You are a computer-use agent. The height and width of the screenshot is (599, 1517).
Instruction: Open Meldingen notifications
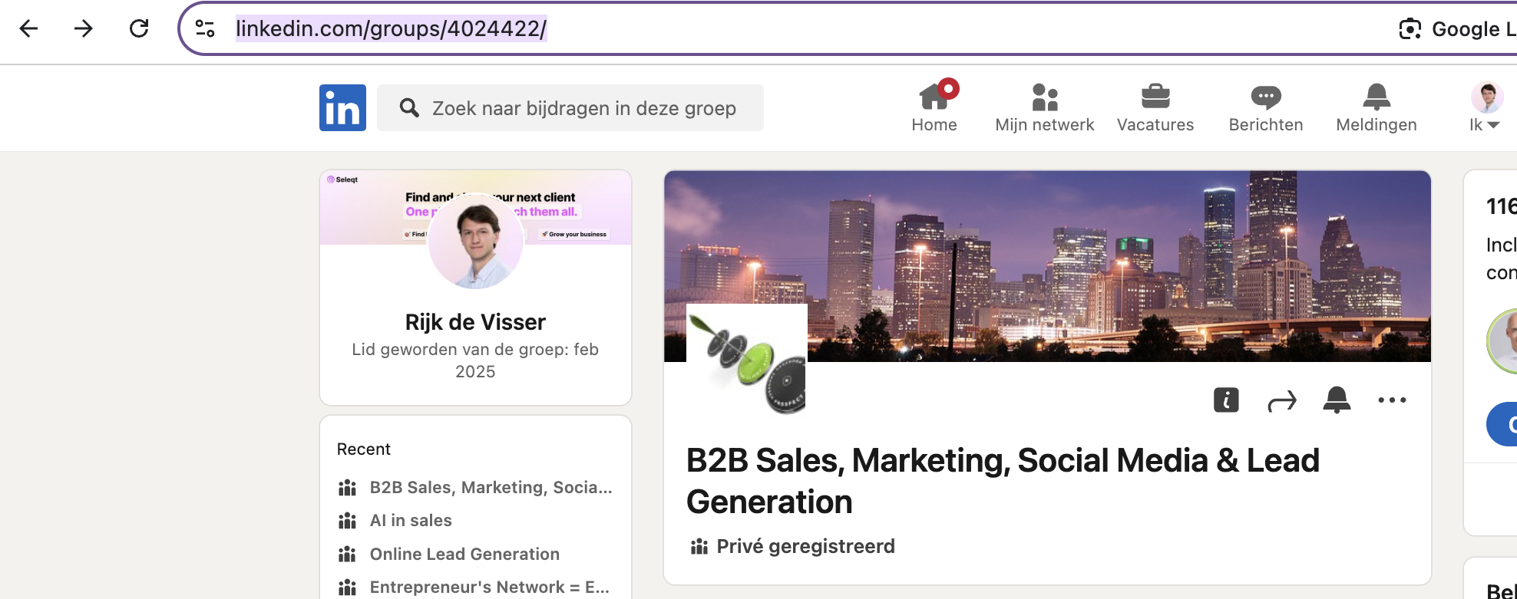[x=1376, y=107]
